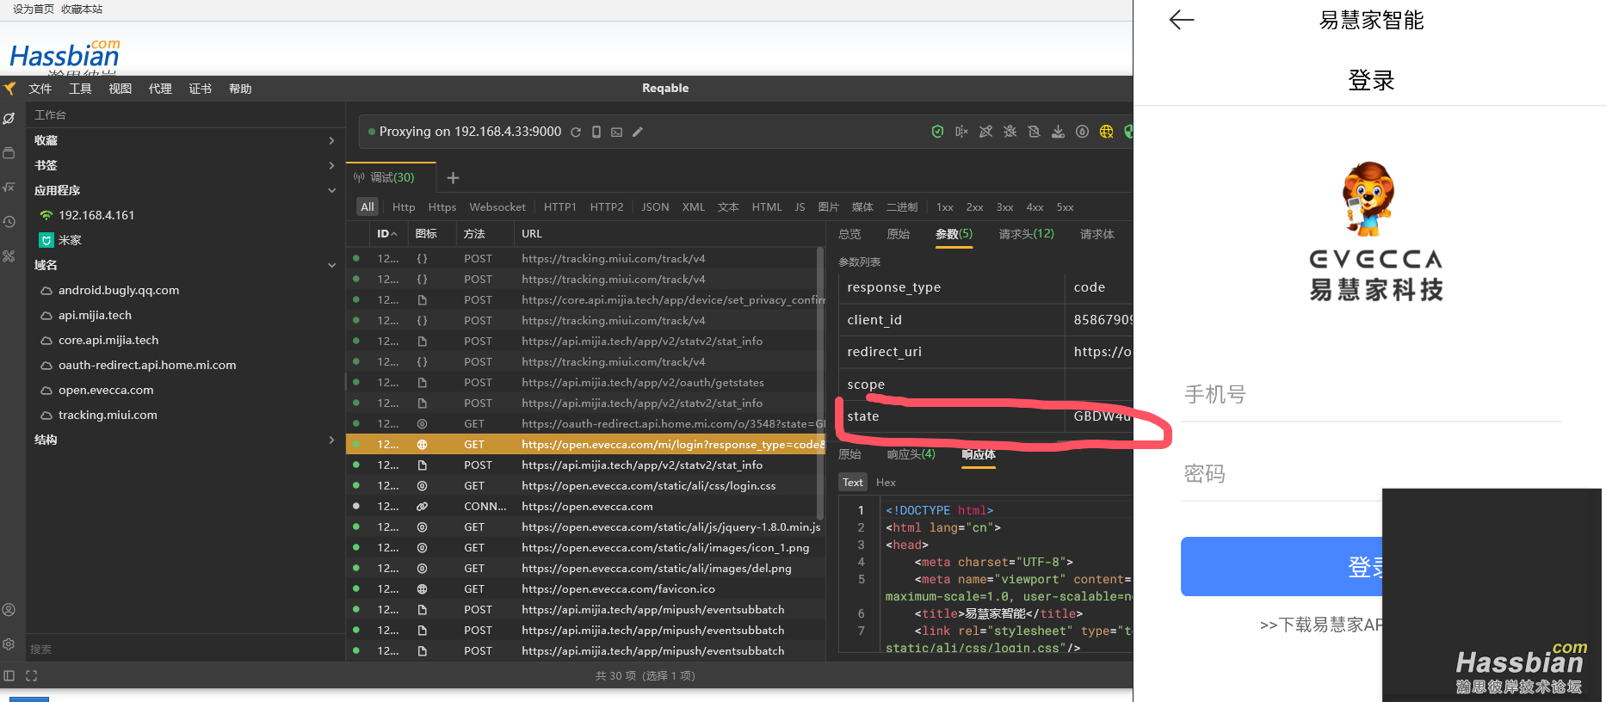Open the settings gear in Reqable sidebar
Screen dimensions: 1606x702
(9, 644)
